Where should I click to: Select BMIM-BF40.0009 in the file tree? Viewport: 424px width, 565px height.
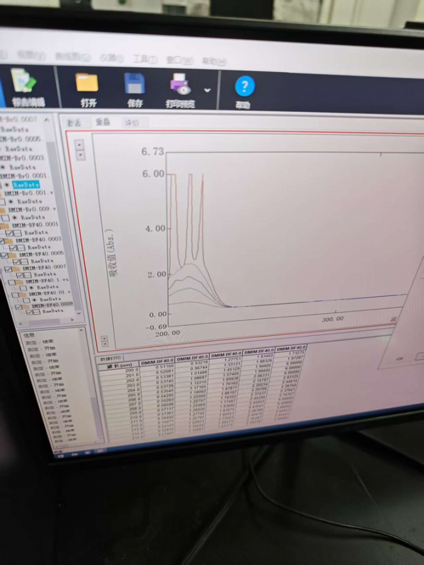[x=52, y=305]
